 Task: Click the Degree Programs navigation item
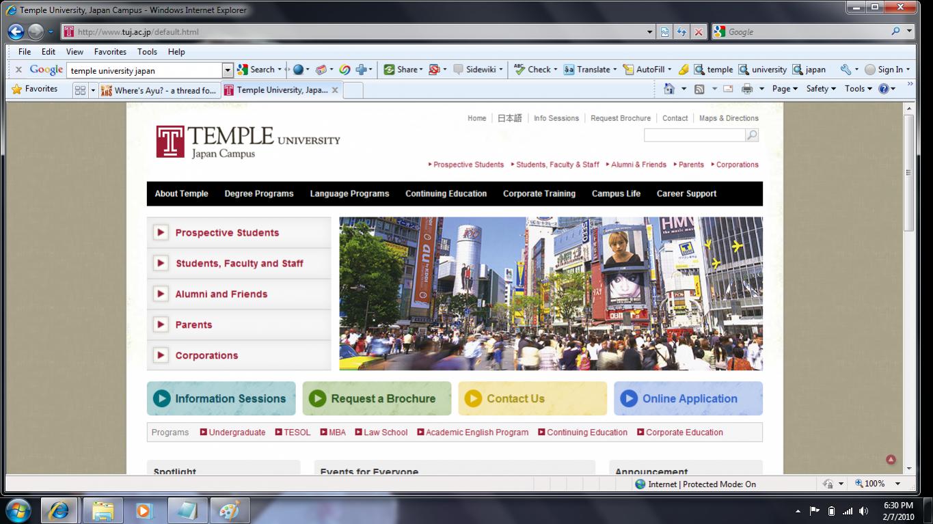click(259, 193)
